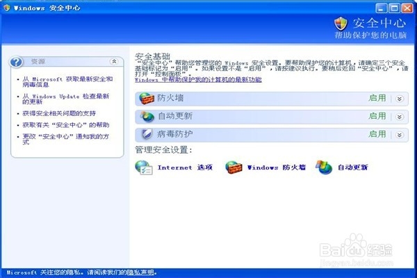Click the 防火墙 section title

pyautogui.click(x=170, y=98)
